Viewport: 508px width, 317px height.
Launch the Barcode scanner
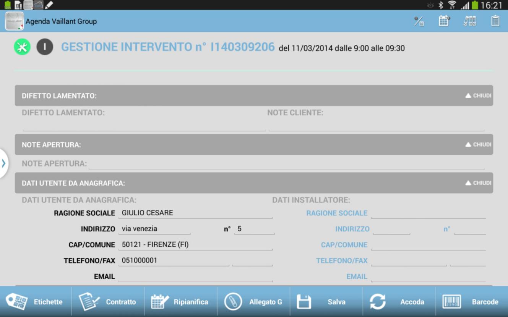tap(471, 302)
